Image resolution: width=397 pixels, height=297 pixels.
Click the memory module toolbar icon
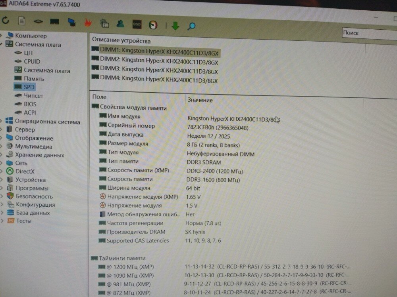54,22
